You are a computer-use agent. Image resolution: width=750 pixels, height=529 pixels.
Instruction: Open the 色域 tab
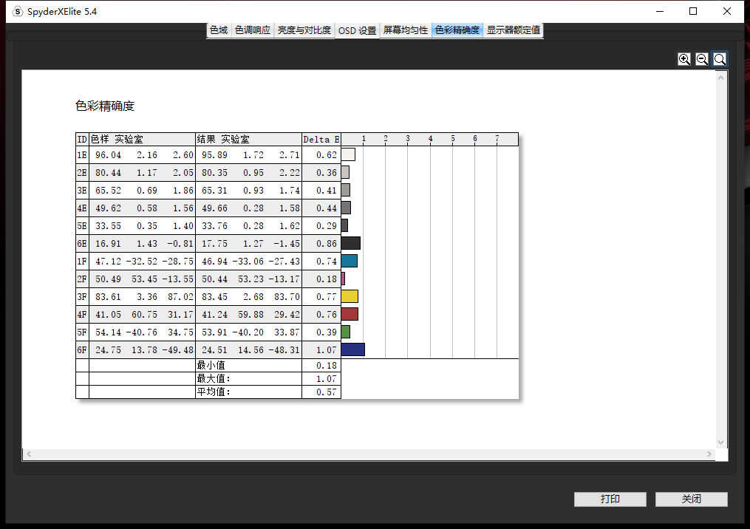pos(219,30)
